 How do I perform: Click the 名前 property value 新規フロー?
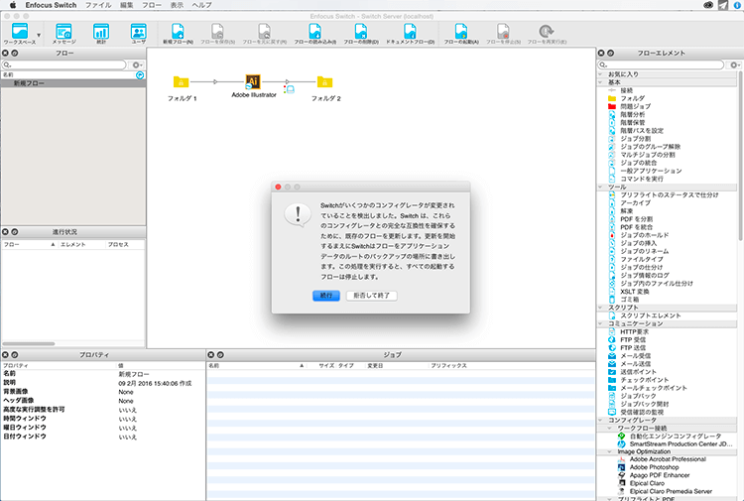pos(134,374)
